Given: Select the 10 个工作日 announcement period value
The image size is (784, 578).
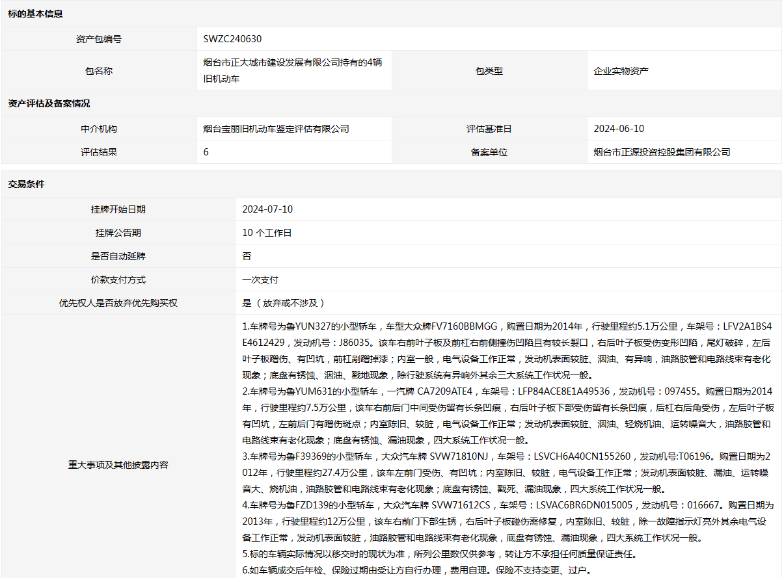Looking at the screenshot, I should pyautogui.click(x=267, y=233).
